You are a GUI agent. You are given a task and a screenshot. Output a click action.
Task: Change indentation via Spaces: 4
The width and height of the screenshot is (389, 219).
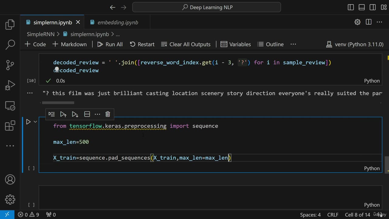coord(310,215)
